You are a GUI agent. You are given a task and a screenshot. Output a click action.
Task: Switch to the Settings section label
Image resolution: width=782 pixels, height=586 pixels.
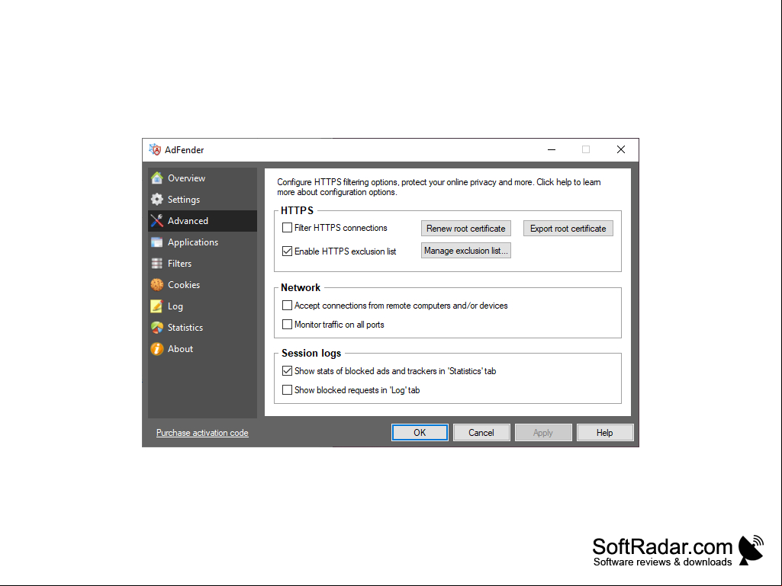pyautogui.click(x=184, y=200)
